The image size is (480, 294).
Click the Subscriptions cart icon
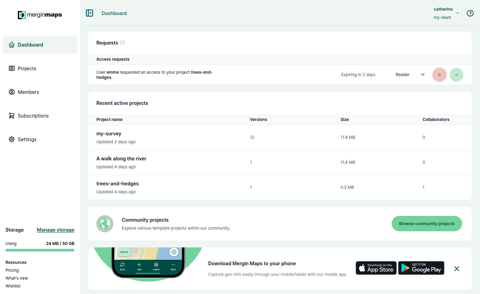[12, 116]
